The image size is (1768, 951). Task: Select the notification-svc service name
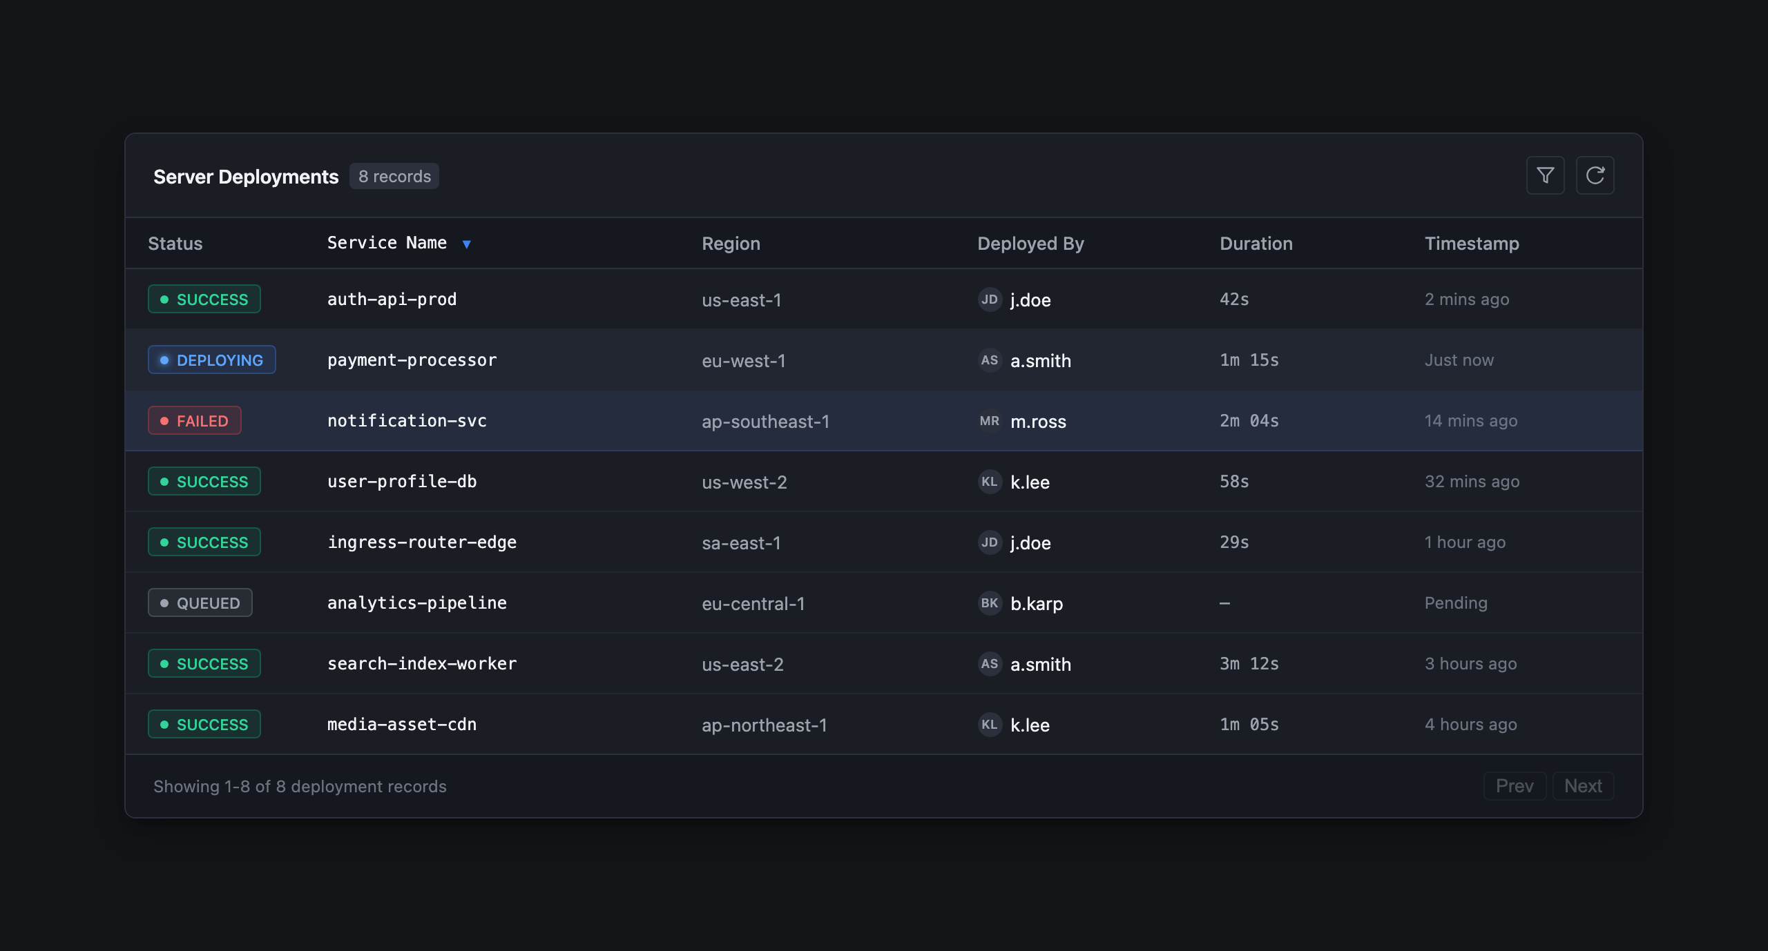pyautogui.click(x=407, y=421)
